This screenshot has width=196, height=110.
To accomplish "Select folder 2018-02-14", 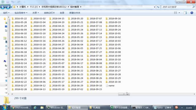I will coord(19,63).
